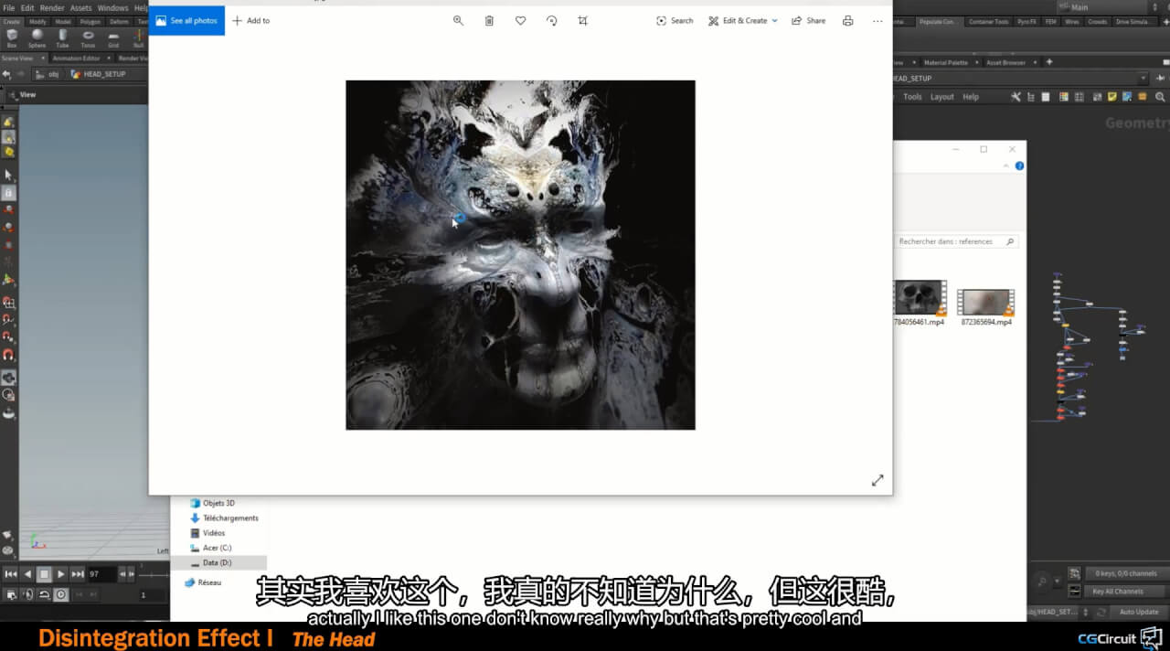Select Data (D:) in Explorer sidebar
Image resolution: width=1170 pixels, height=651 pixels.
(x=219, y=562)
